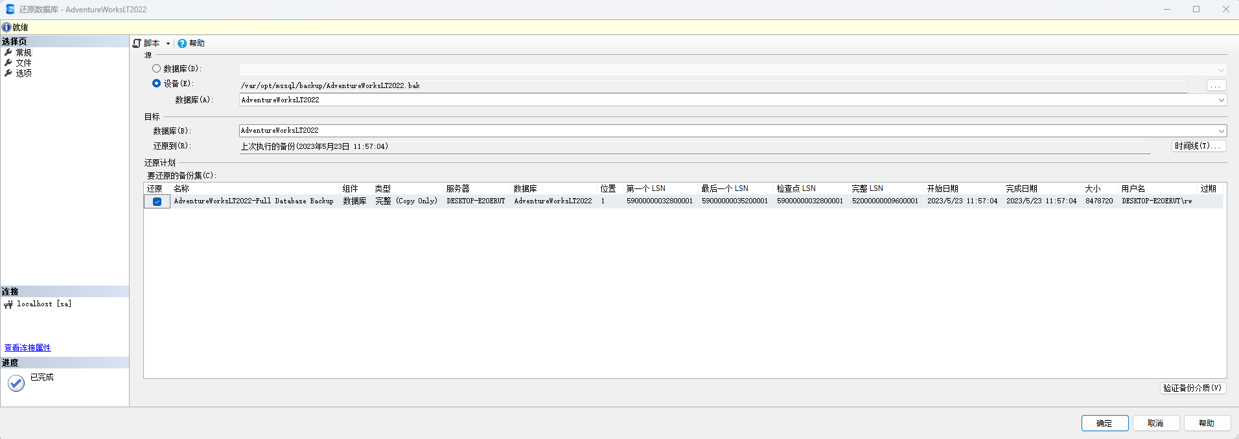1239x439 pixels.
Task: Click the blue 帮助 question mark icon
Action: pos(182,43)
